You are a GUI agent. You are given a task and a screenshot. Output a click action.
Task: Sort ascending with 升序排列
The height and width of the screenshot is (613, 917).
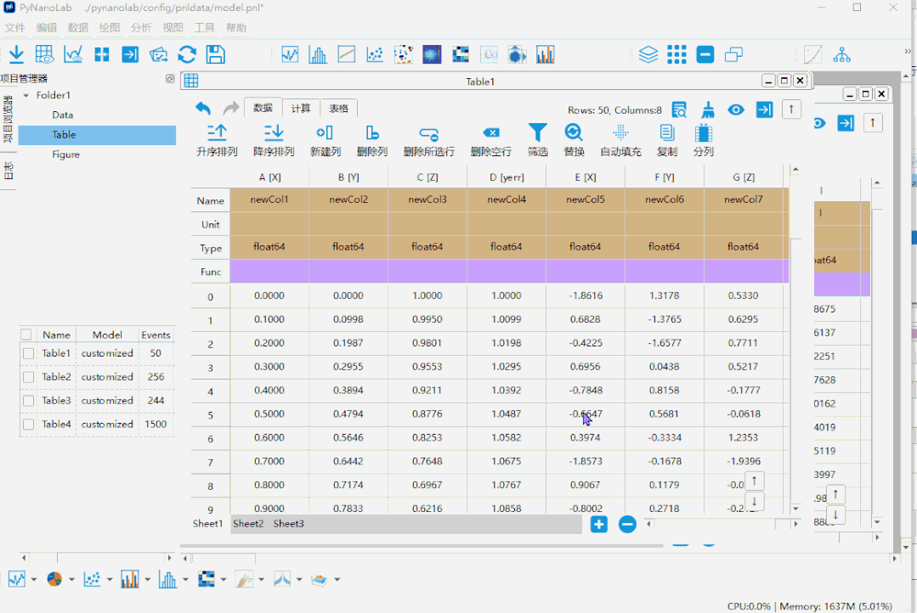(x=217, y=141)
